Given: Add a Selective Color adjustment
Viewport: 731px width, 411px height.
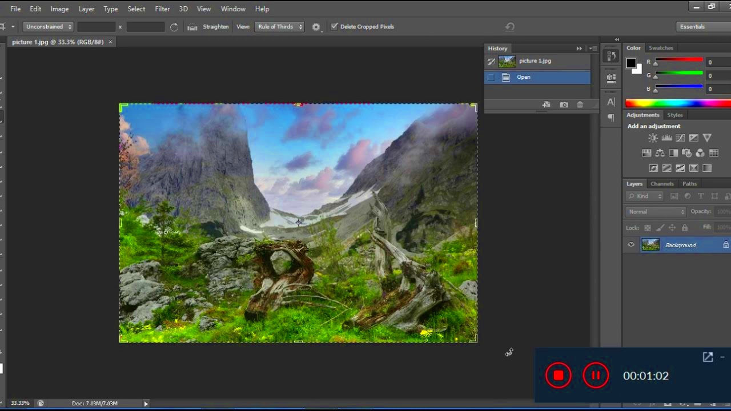Looking at the screenshot, I should pos(694,168).
